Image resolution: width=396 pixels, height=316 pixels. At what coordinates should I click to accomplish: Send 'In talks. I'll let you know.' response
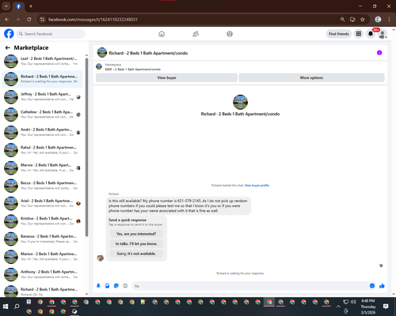point(136,243)
